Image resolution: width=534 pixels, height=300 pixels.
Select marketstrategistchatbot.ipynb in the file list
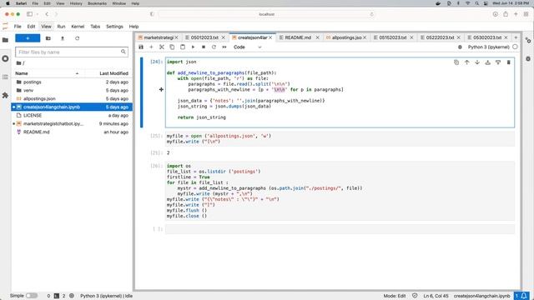pos(72,123)
